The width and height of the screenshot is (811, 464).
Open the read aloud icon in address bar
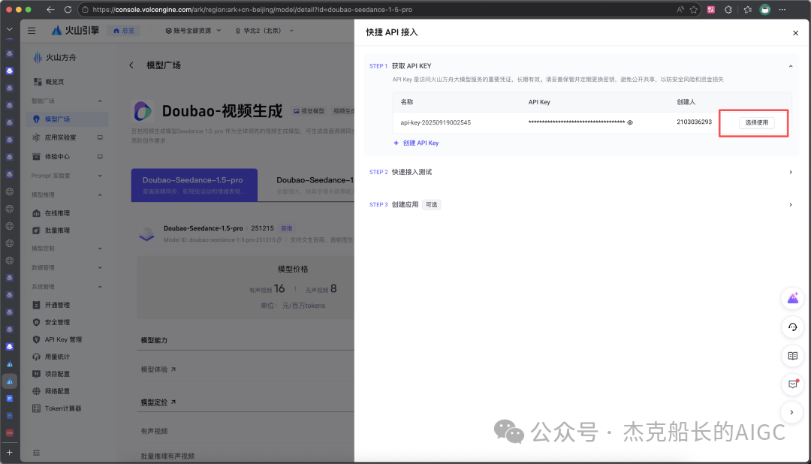680,9
